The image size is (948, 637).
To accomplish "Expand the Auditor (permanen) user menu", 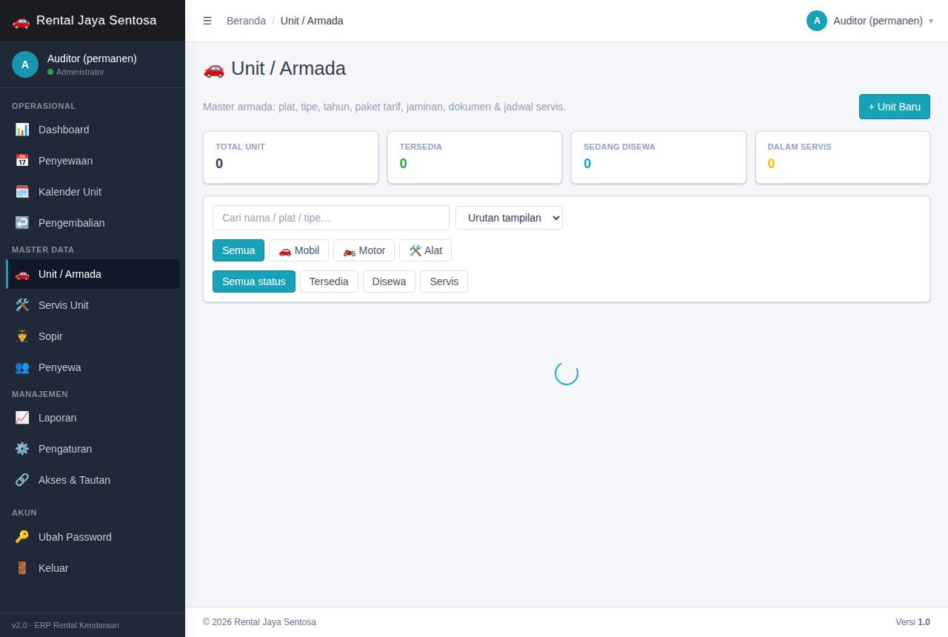I will [869, 21].
